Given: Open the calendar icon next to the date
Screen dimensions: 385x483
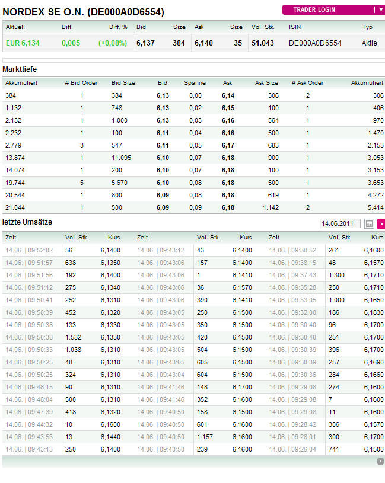Looking at the screenshot, I should pyautogui.click(x=369, y=223).
